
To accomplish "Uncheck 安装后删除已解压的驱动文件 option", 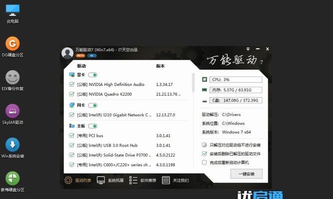I will [x=204, y=154].
